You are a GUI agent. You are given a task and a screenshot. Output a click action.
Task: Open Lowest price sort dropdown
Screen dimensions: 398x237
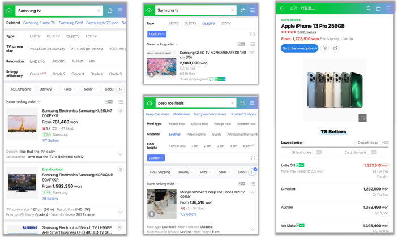tap(293, 143)
